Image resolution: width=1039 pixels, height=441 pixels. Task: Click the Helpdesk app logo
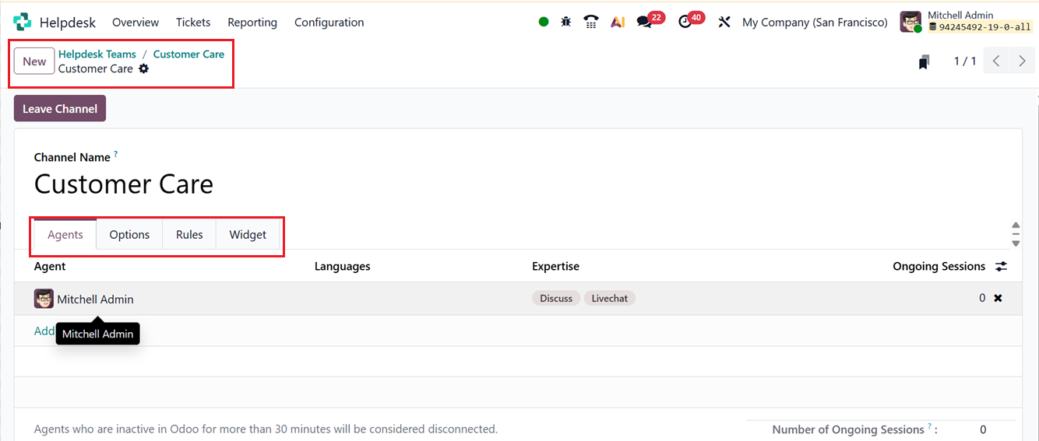[23, 22]
